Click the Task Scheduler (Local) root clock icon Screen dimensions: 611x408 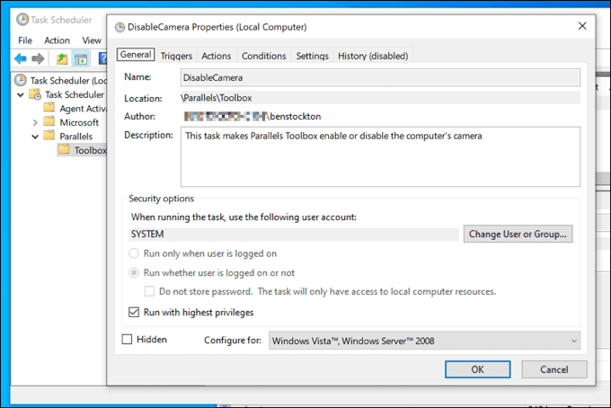click(x=21, y=80)
